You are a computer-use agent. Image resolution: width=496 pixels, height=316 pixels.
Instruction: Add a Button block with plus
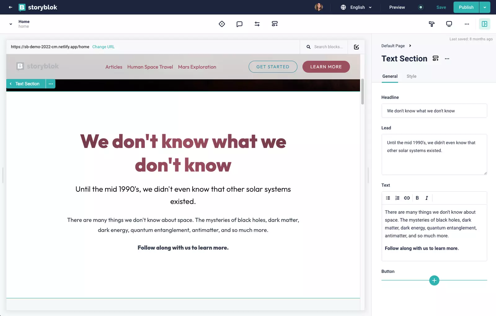pos(434,280)
